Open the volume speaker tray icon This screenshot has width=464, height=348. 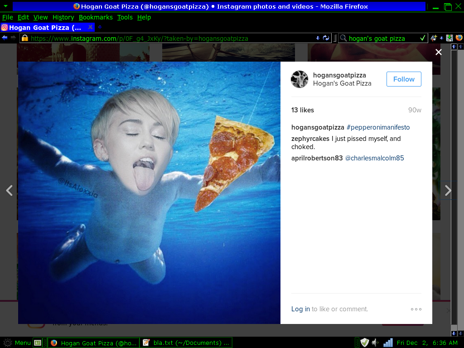(x=375, y=343)
